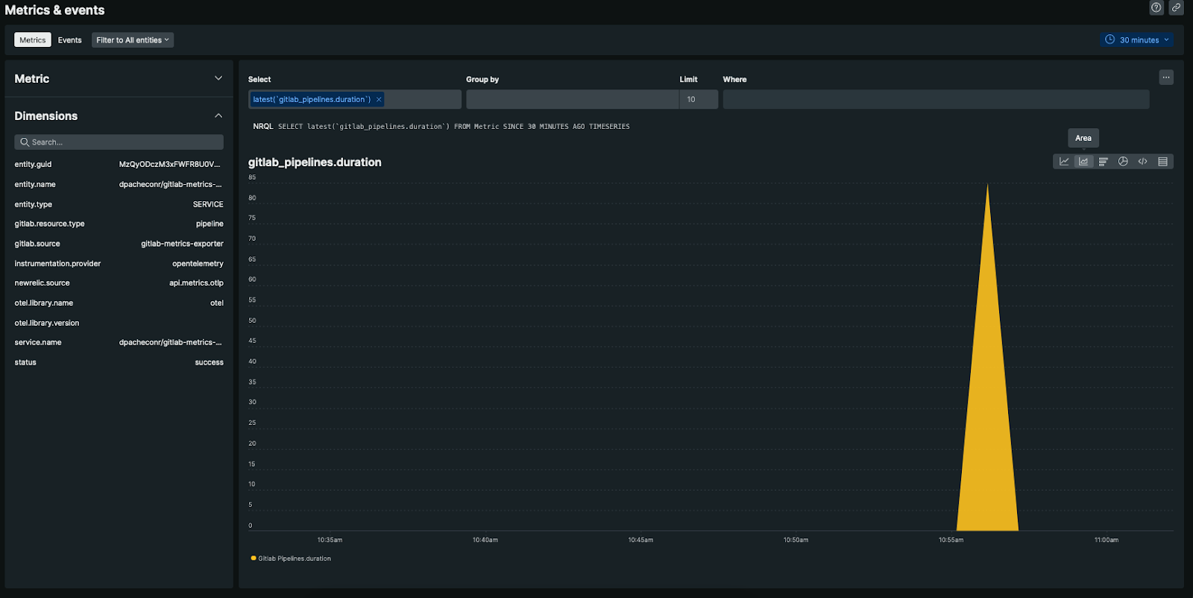Expand the Metric section
Viewport: 1193px width, 598px height.
[218, 78]
